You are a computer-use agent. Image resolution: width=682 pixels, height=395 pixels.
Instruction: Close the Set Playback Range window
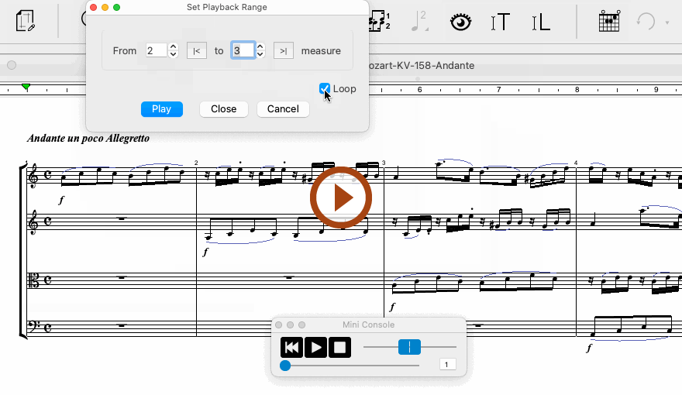[93, 7]
